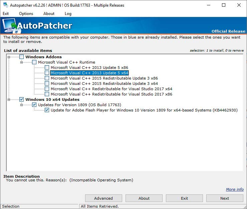Minimize the Autopatcher window

pyautogui.click(x=209, y=5)
